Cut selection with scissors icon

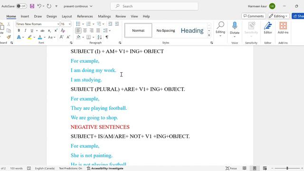pyautogui.click(x=9, y=24)
